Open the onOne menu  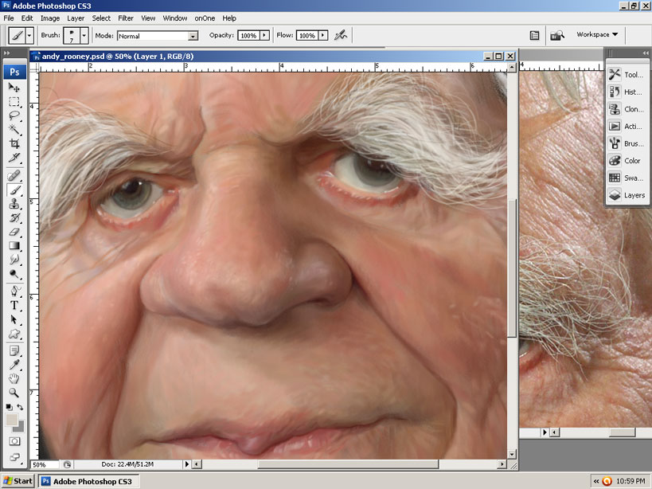coord(205,18)
